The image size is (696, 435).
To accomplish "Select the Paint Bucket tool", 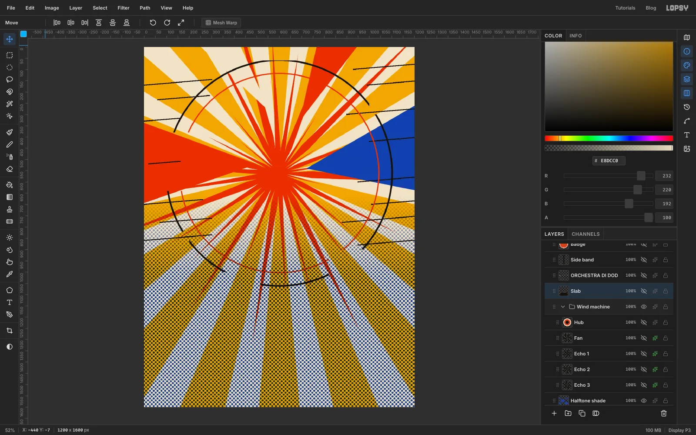I will 10,185.
